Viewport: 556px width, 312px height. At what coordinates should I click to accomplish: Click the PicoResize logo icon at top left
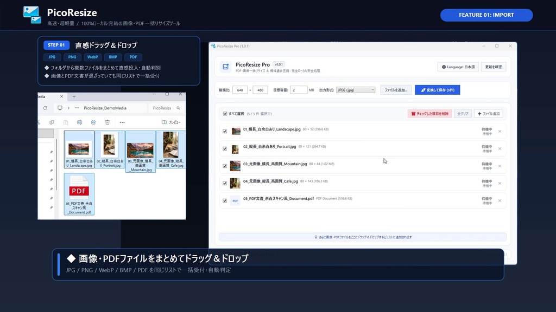coord(32,15)
